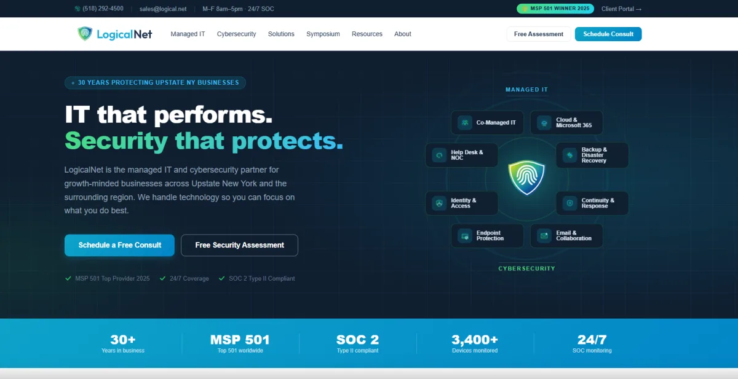The width and height of the screenshot is (738, 379).
Task: Click the MSP 501 Top 501 worldwide stat
Action: click(x=240, y=343)
